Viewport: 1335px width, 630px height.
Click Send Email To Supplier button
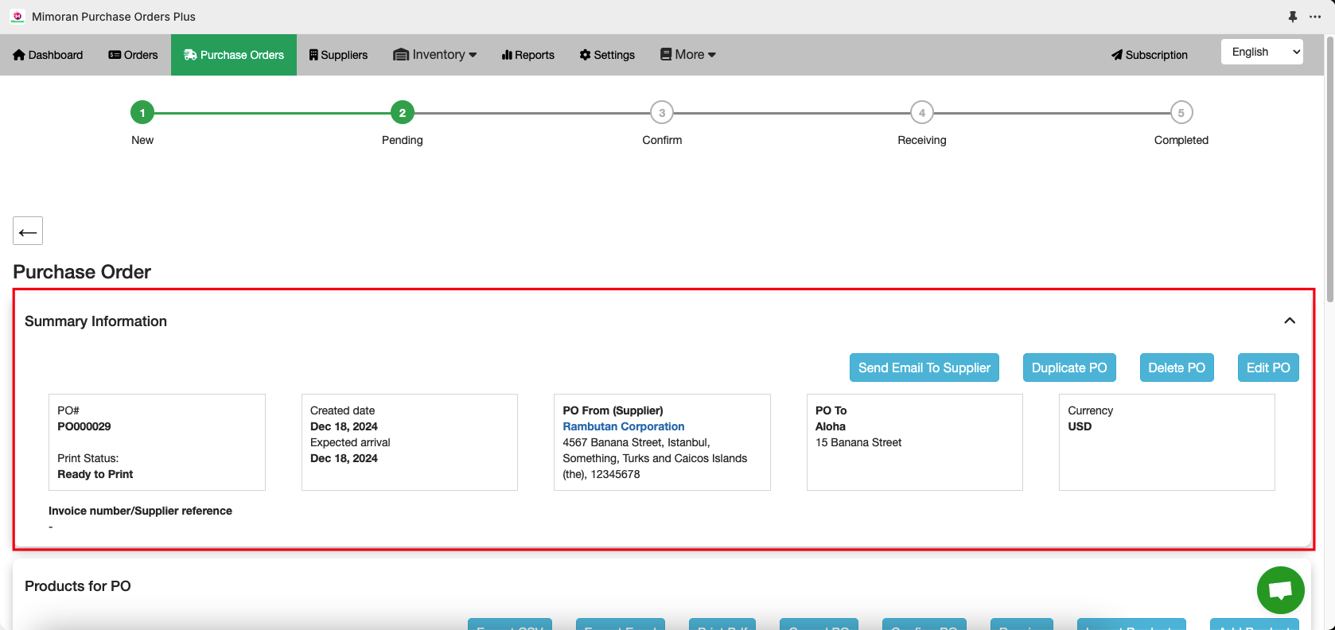[x=924, y=367]
